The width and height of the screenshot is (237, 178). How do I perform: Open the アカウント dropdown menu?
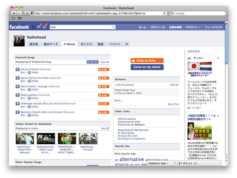193,27
